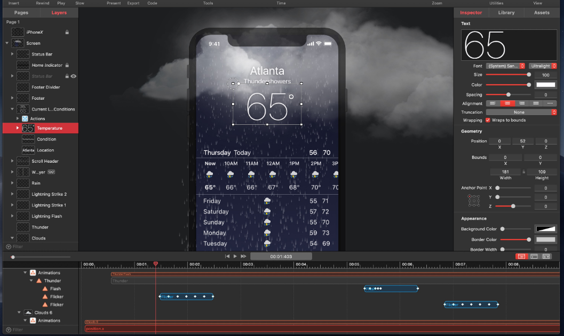
Task: Expand the Temperature layer
Action: pos(17,128)
